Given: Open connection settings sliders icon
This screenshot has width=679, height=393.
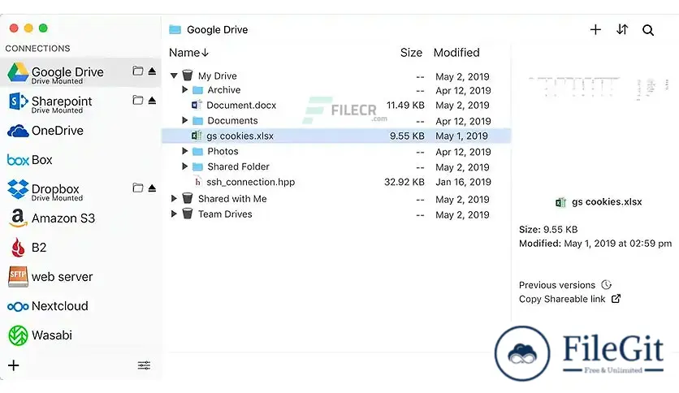Looking at the screenshot, I should click(145, 365).
